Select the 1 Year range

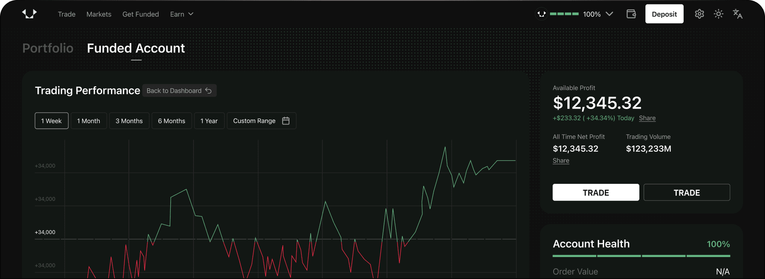pyautogui.click(x=209, y=121)
